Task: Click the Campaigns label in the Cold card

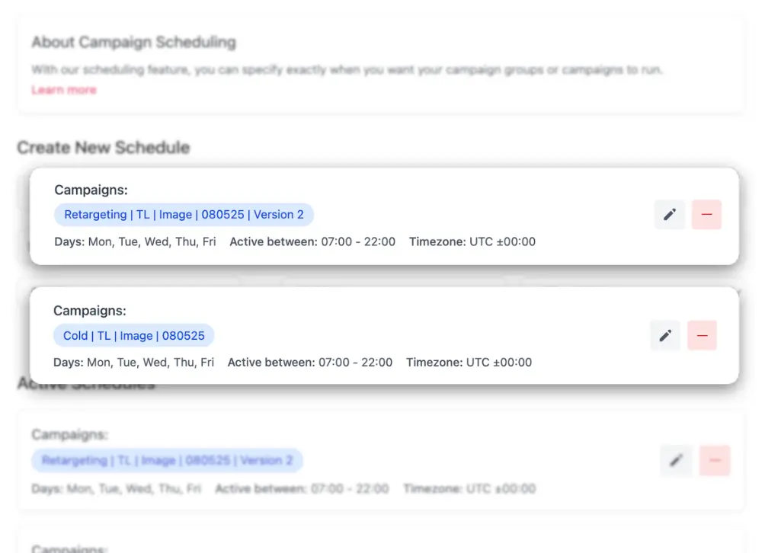Action: 90,311
